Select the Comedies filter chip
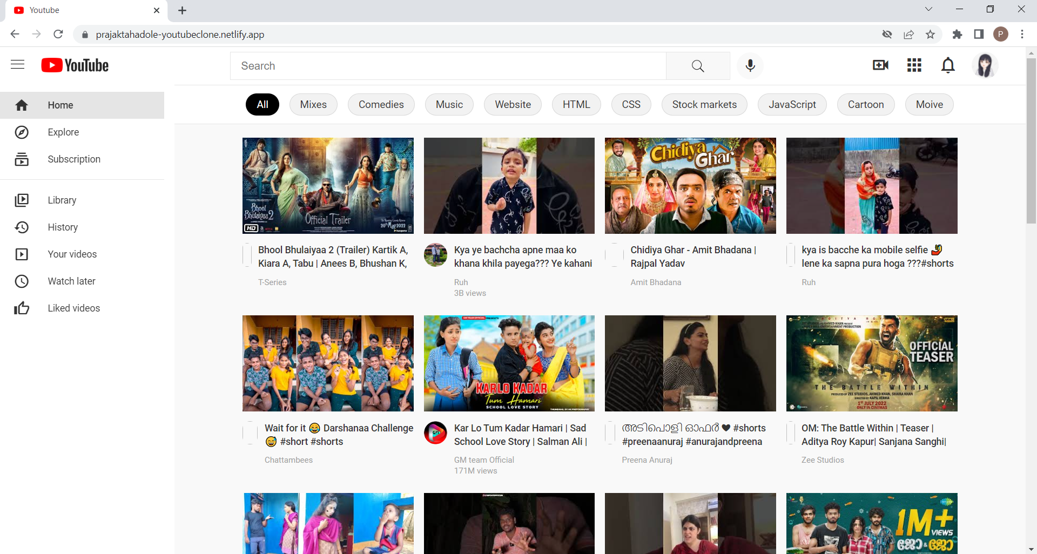1037x554 pixels. coord(381,105)
